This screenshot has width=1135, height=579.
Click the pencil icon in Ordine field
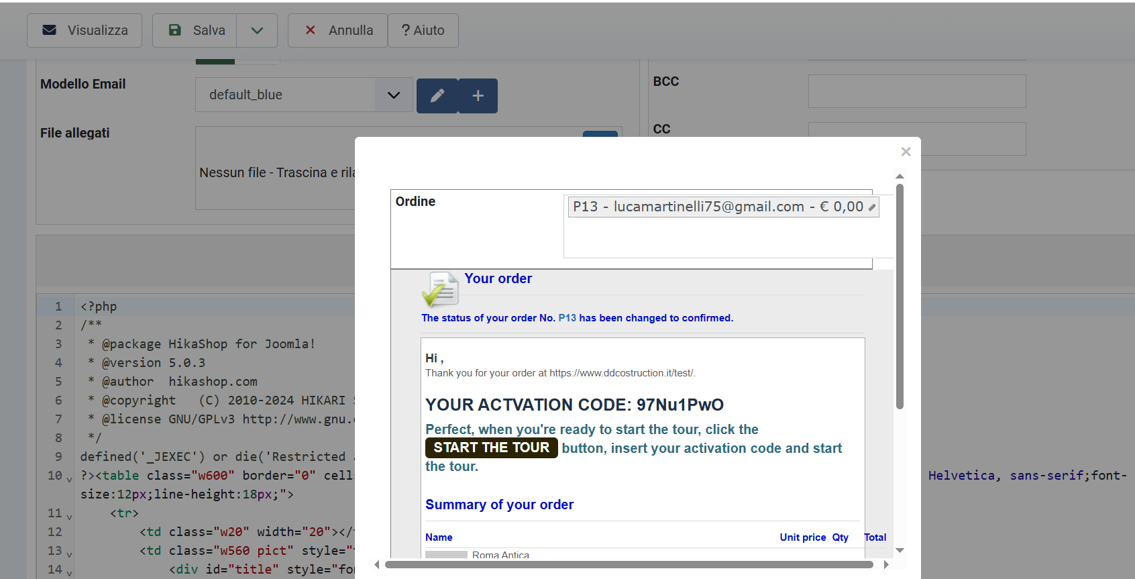coord(871,207)
